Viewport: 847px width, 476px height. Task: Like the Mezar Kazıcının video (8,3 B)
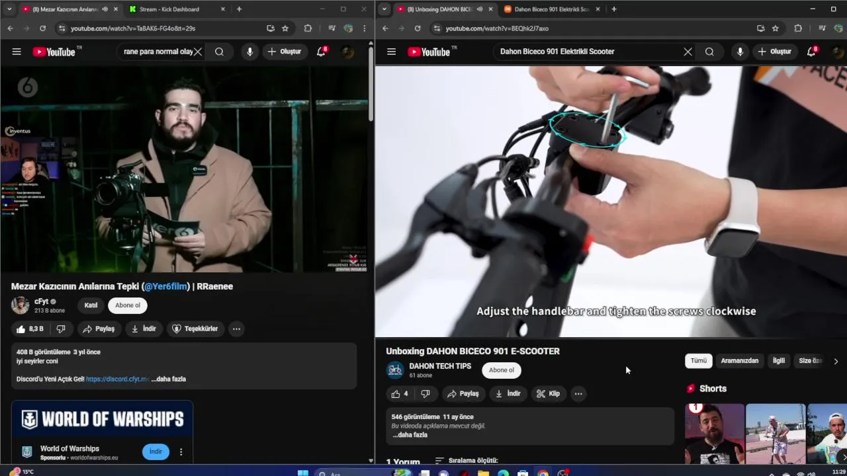(30, 329)
